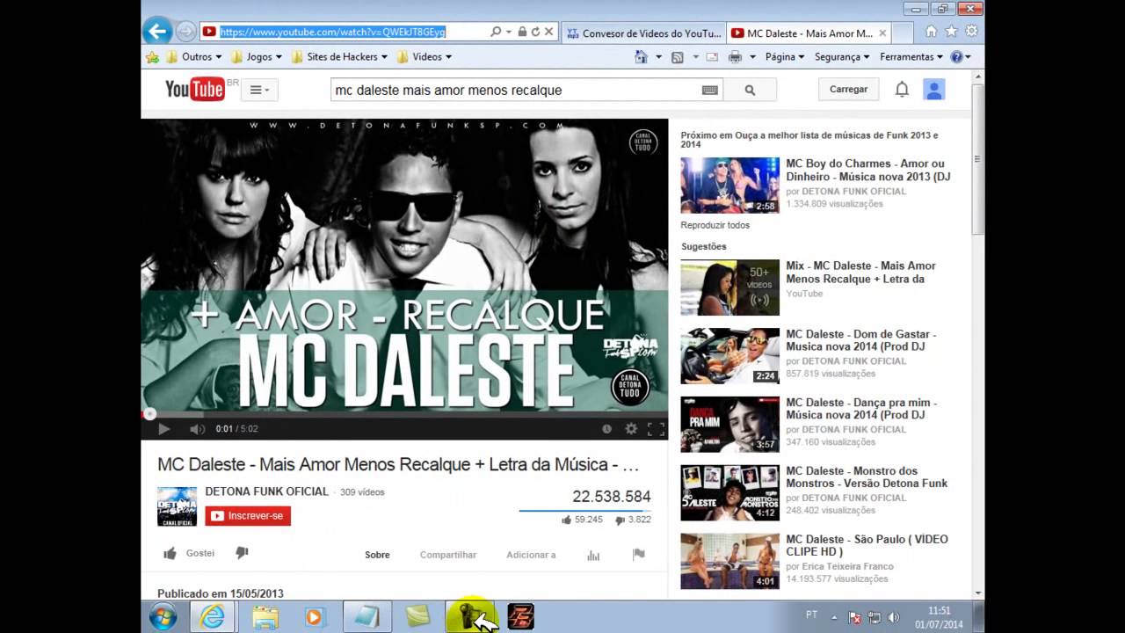Screen dimensions: 1125x633
Task: Stop loading with the address bar X
Action: click(549, 32)
